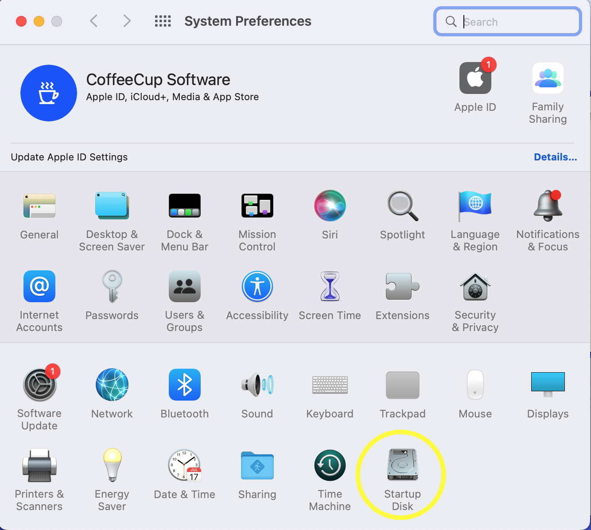Go back with the left arrow
Image resolution: width=591 pixels, height=530 pixels.
tap(93, 21)
